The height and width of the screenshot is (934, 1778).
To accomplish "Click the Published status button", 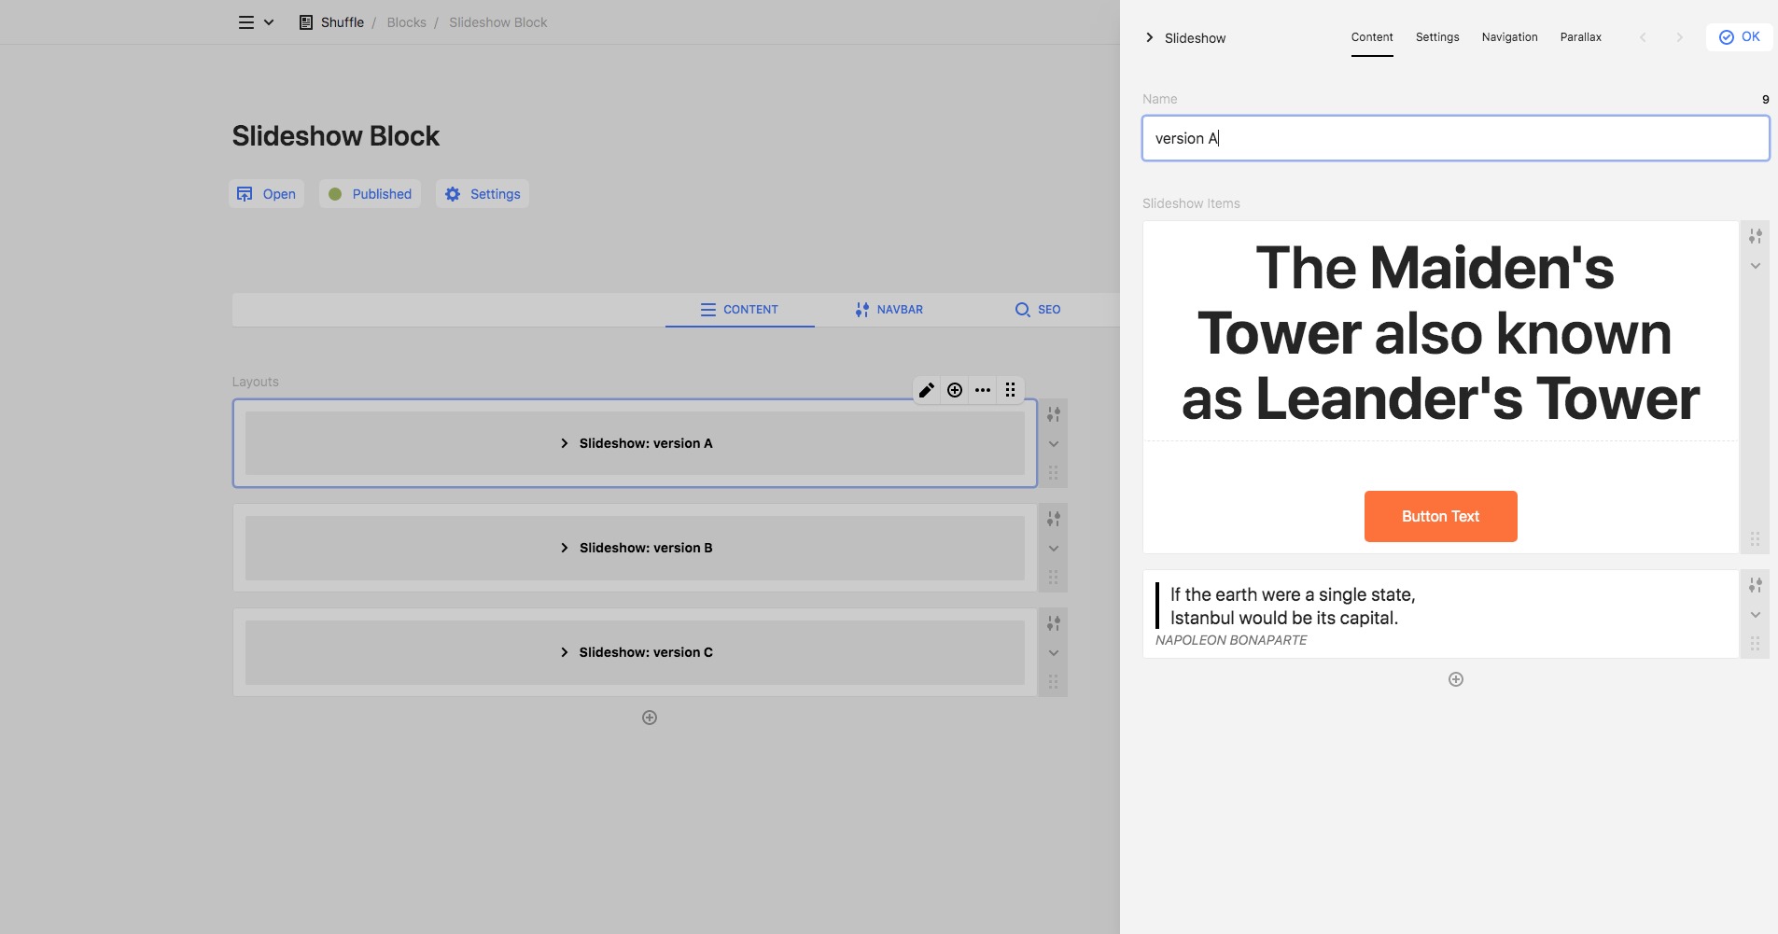I will click(370, 194).
